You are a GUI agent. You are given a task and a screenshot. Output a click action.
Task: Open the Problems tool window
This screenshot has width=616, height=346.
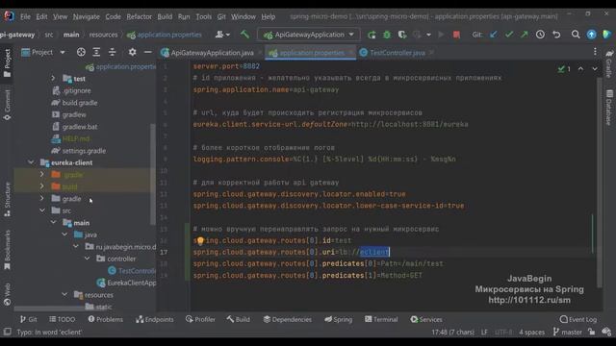[105, 319]
